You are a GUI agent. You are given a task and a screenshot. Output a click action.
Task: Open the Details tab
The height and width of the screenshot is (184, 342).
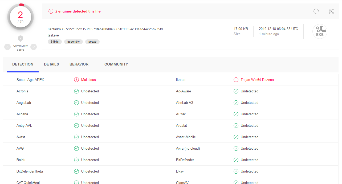click(51, 64)
